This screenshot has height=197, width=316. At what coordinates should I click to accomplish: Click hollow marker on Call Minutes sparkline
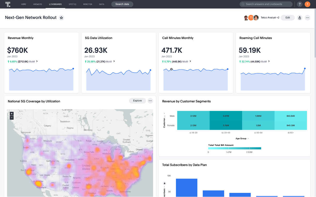(x=171, y=69)
